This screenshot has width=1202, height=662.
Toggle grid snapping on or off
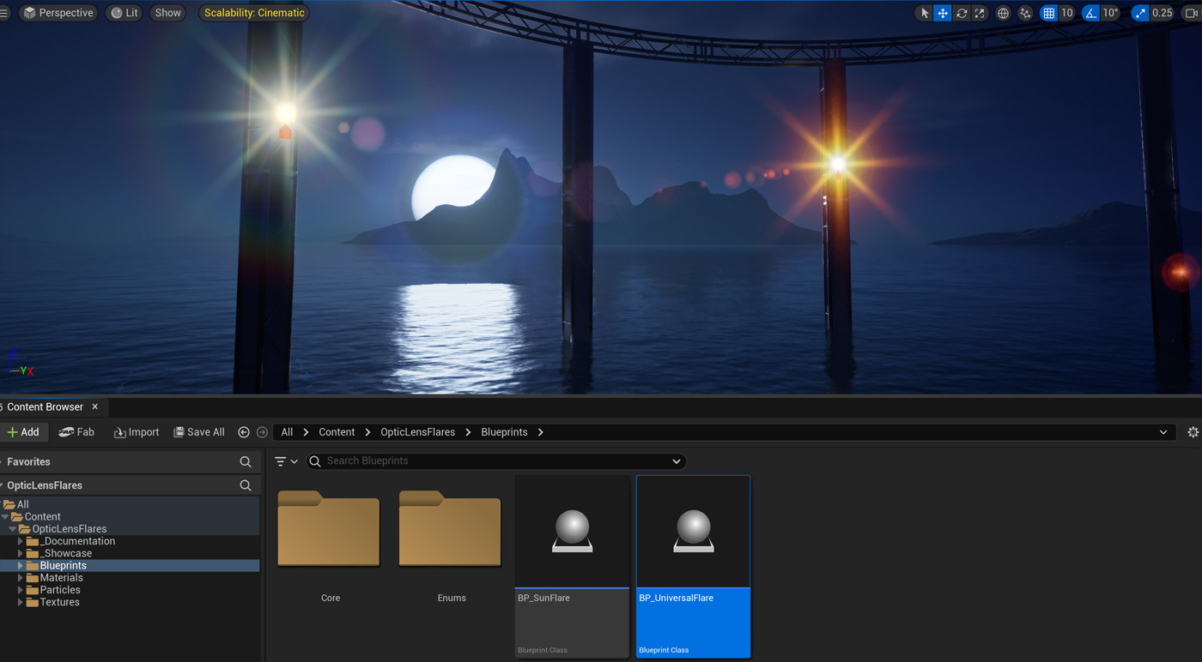pos(1048,13)
